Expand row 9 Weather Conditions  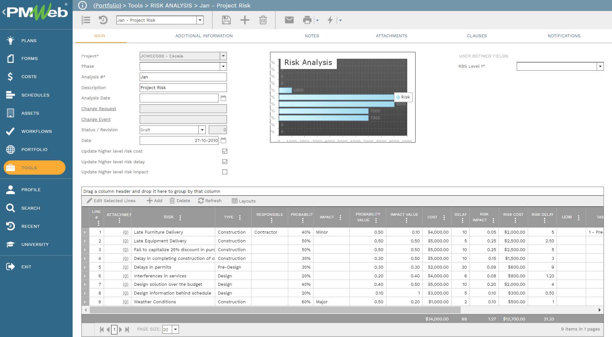85,302
